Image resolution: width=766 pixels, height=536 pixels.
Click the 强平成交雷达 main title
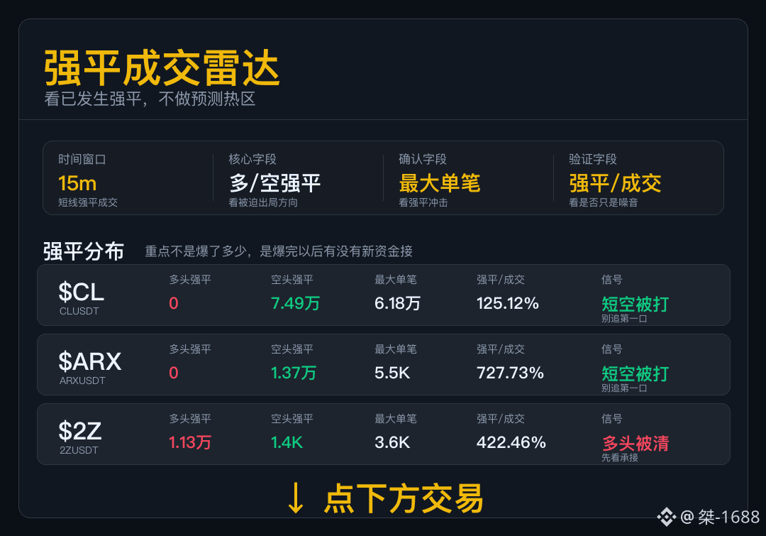click(162, 67)
